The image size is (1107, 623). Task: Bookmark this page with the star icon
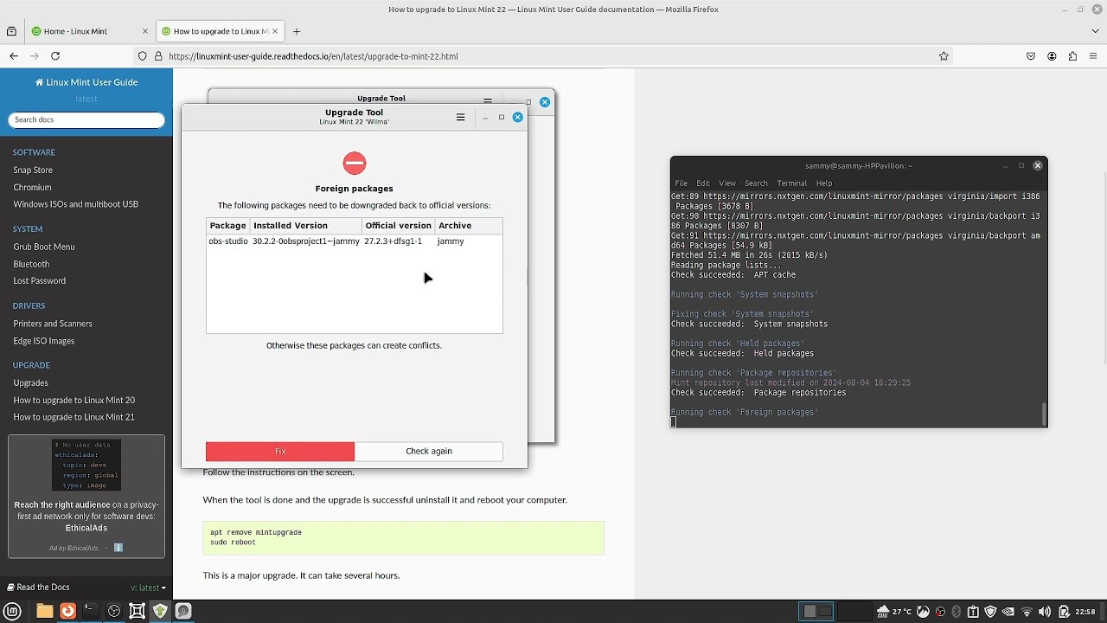point(944,56)
